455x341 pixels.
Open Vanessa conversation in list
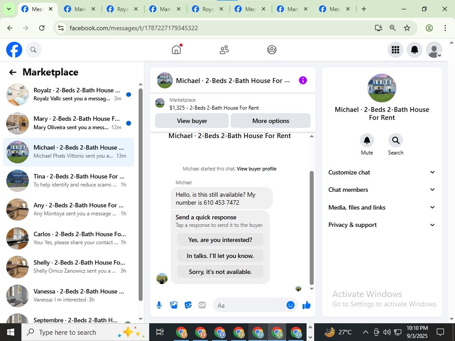[x=68, y=295]
